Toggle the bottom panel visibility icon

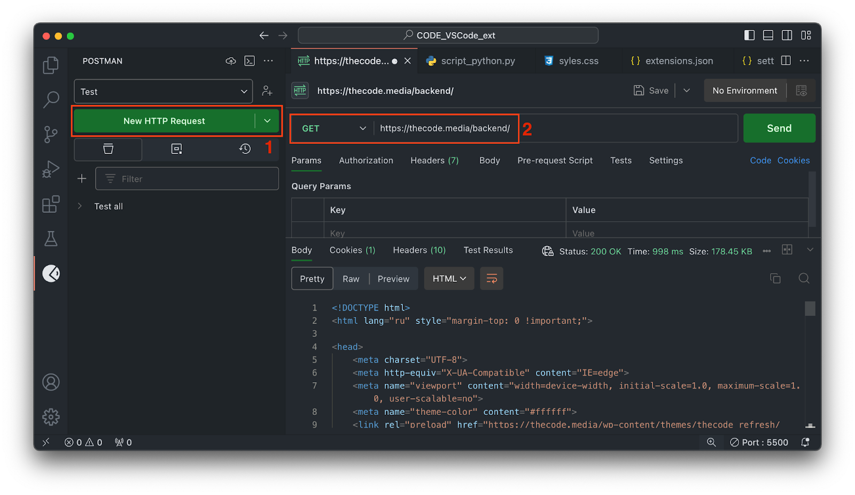(x=768, y=35)
